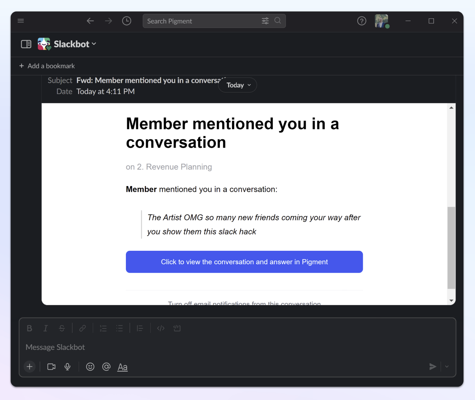This screenshot has width=475, height=400.
Task: Click the "Today at 4:11 PM" date
Action: [x=106, y=92]
